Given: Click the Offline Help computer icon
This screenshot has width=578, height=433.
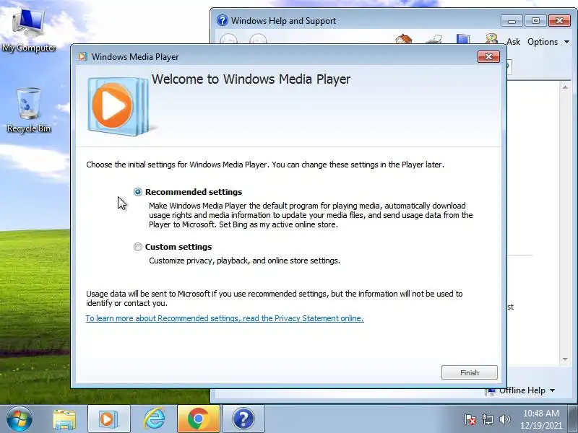Looking at the screenshot, I should tap(491, 391).
